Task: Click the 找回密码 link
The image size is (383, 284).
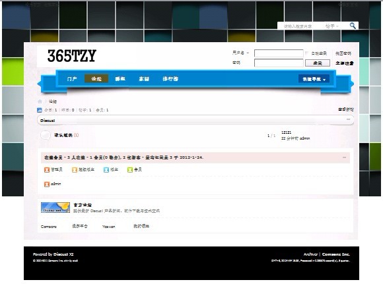Action: (x=343, y=53)
